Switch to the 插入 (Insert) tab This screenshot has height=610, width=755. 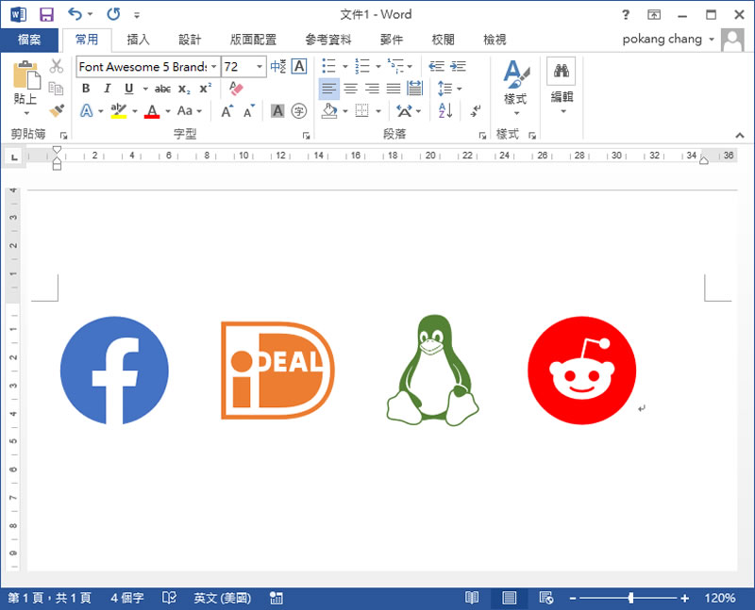pos(138,40)
